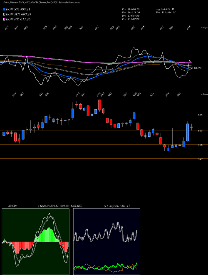
Task: Click the 547 price level label
Action: pyautogui.click(x=201, y=159)
